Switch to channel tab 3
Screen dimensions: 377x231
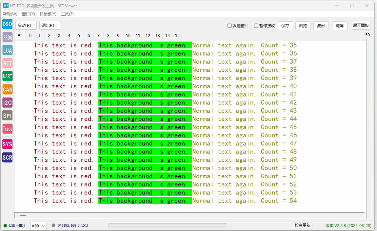tap(59, 36)
